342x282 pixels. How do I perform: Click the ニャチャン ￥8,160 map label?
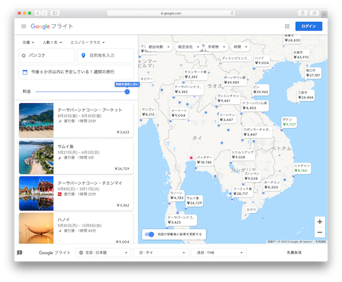(x=302, y=168)
